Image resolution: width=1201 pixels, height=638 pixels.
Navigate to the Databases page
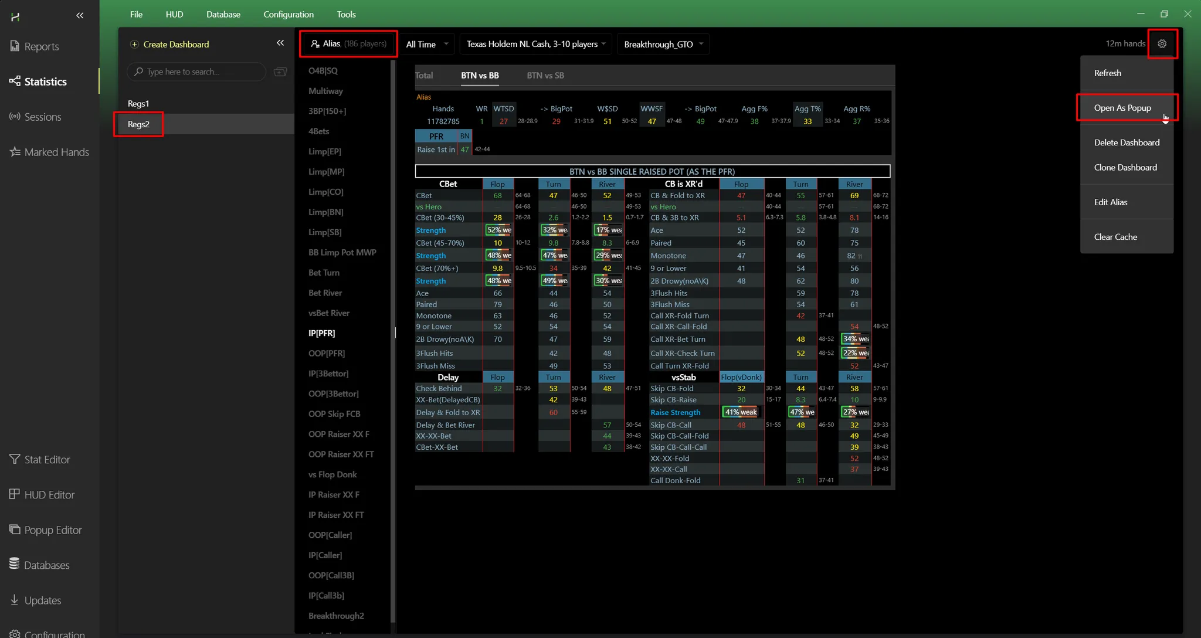tap(46, 565)
